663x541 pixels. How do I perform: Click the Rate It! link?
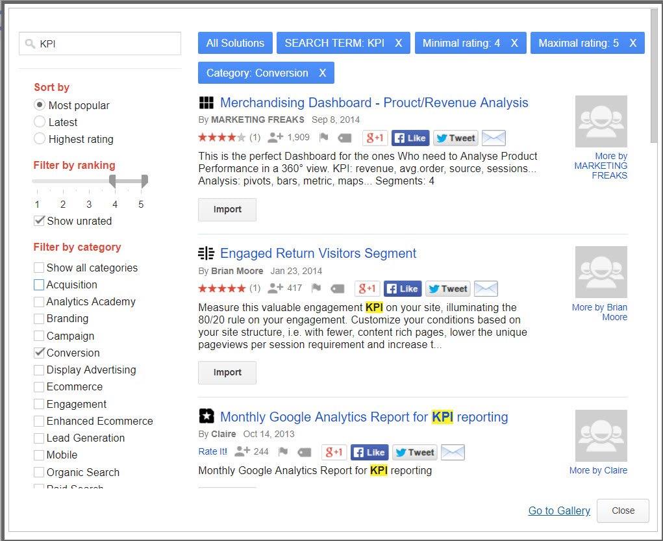[212, 451]
